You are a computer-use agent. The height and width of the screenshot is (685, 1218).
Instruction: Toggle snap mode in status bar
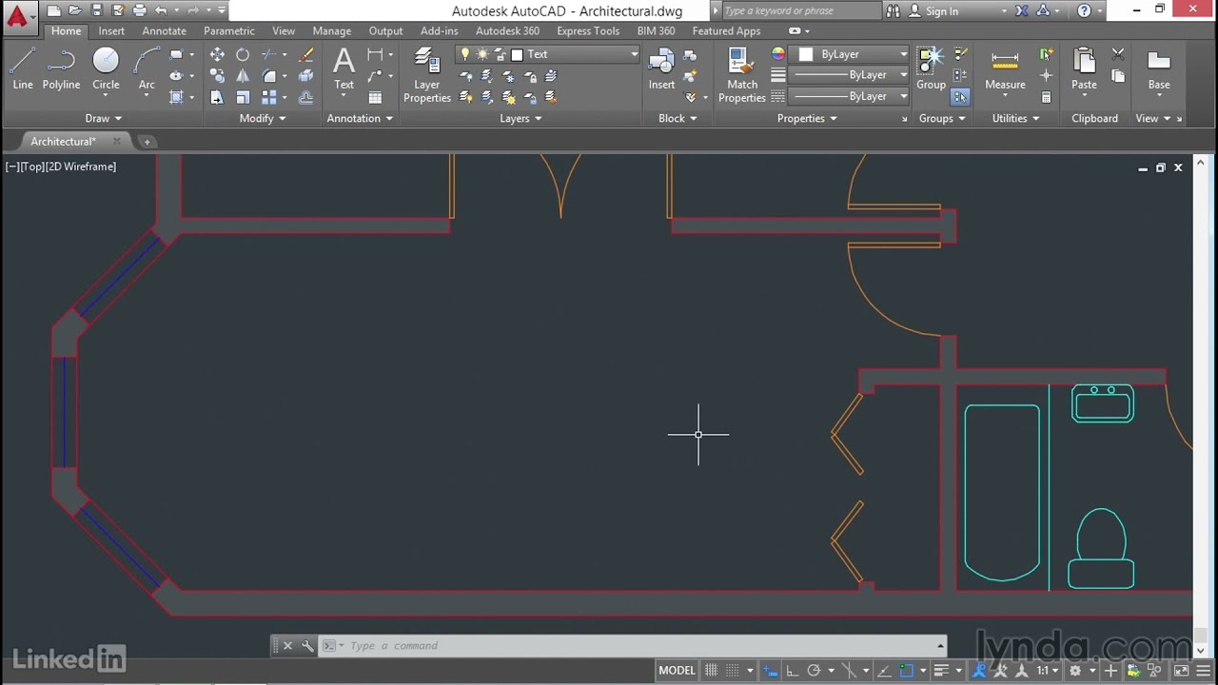(733, 671)
